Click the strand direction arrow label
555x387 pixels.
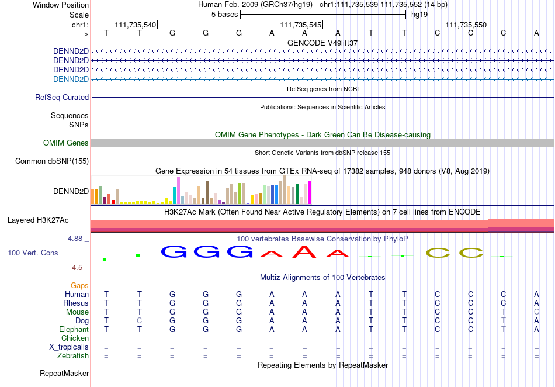click(x=82, y=34)
